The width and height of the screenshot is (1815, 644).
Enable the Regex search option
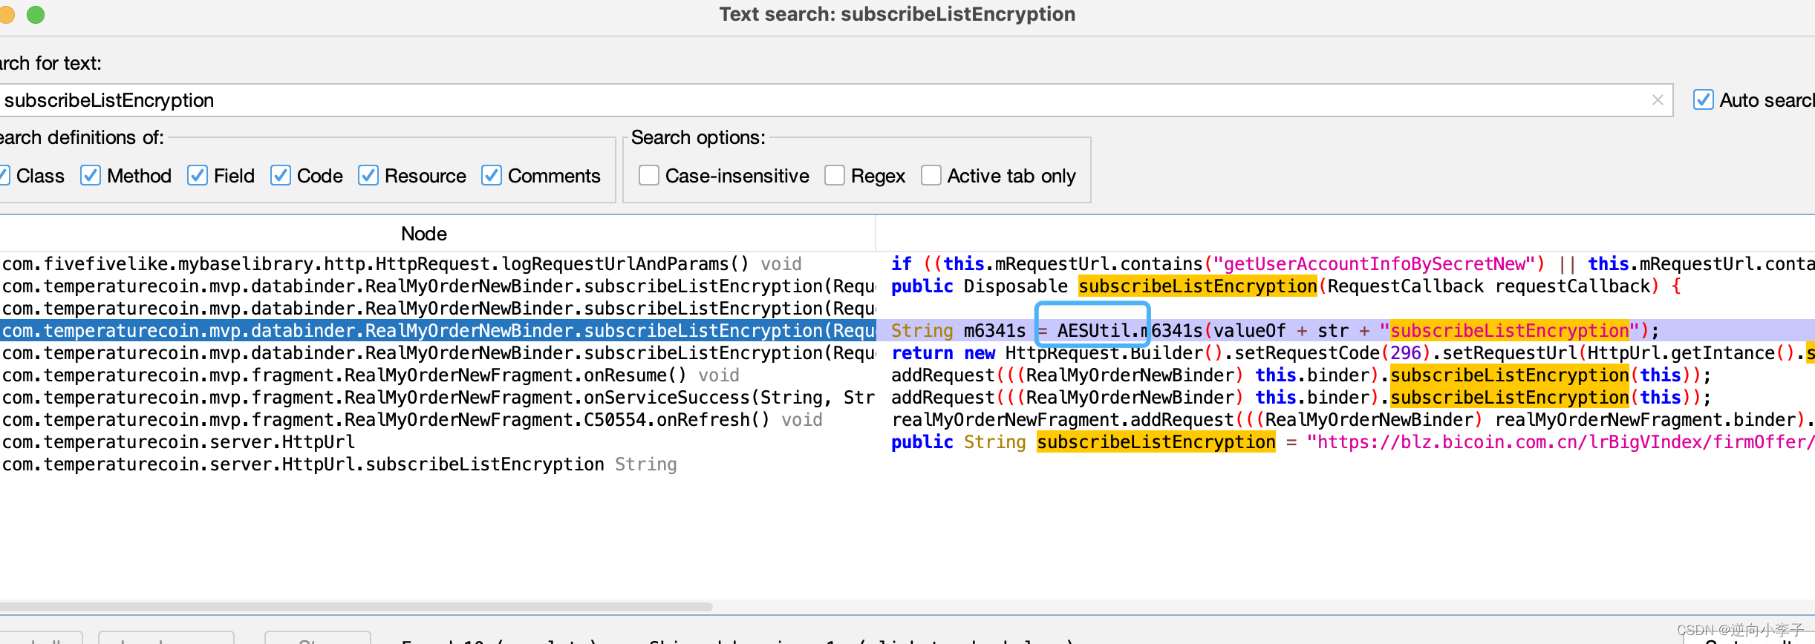(835, 176)
